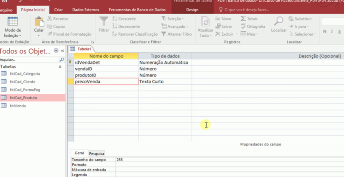Collapse the navigation pane

[63, 51]
